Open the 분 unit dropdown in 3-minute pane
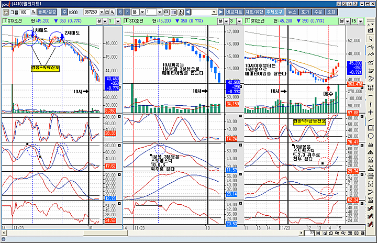 [x=226, y=21]
